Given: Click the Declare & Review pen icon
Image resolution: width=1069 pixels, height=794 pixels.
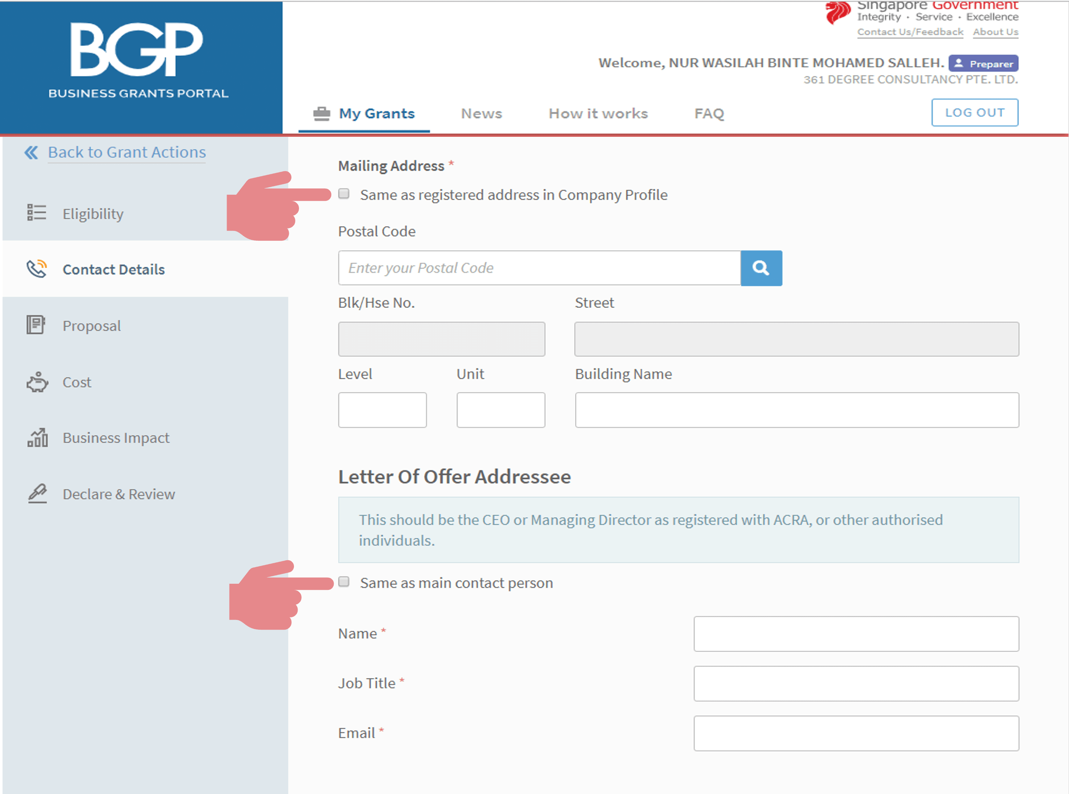Looking at the screenshot, I should (37, 494).
